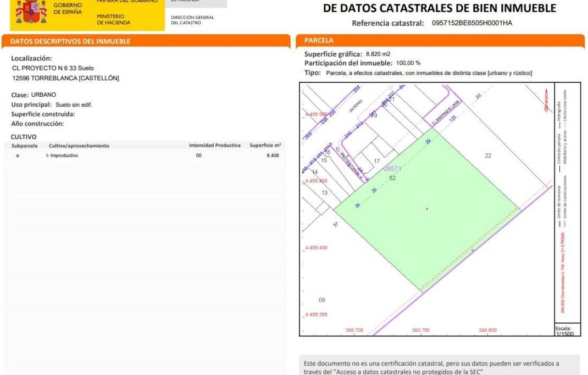Click the red centroid dot in green parcel
The height and width of the screenshot is (375, 588).
[x=426, y=209]
